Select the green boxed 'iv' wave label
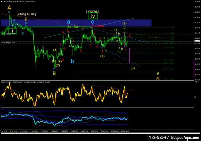Screen dimensions: 201x141 [x=92, y=16]
